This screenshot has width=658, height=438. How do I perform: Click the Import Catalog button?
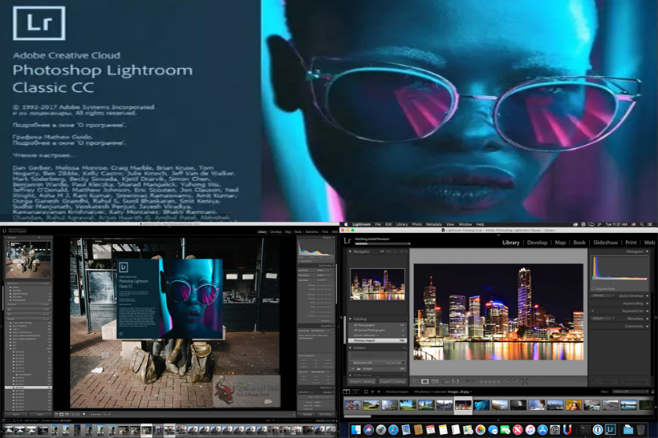362,381
